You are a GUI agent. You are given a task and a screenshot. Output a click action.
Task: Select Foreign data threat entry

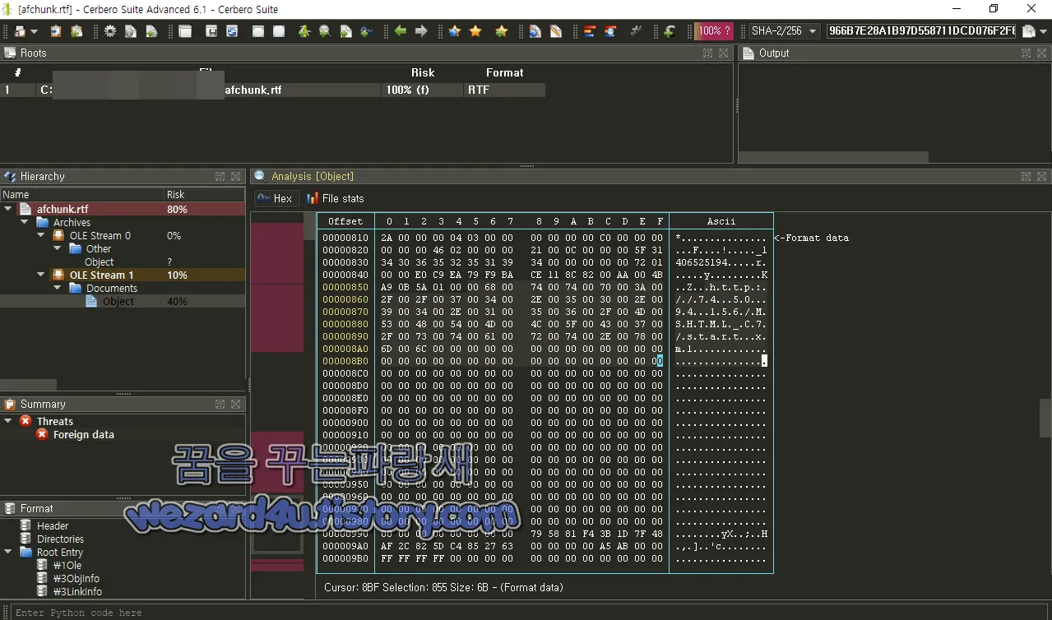click(x=83, y=434)
